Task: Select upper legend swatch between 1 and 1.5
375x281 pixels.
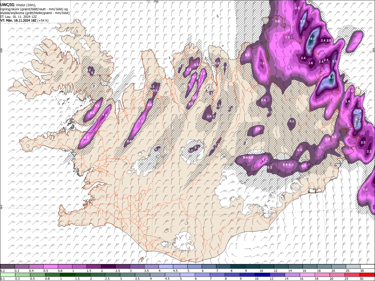Action: point(79,266)
